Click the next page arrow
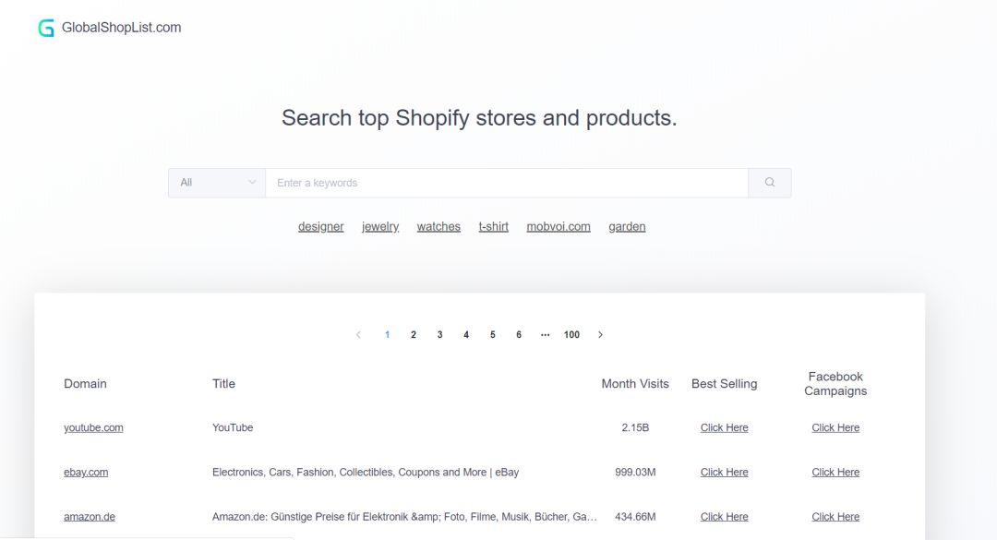This screenshot has height=540, width=997. pos(600,334)
